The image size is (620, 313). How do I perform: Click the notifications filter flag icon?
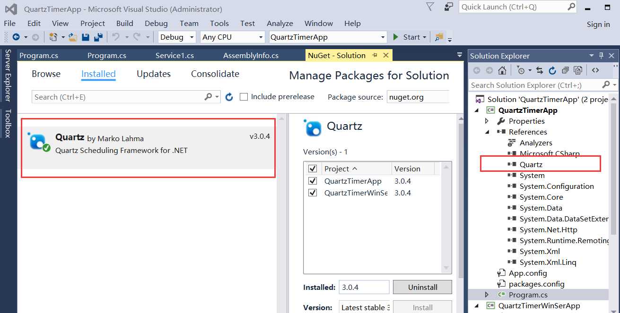point(430,7)
